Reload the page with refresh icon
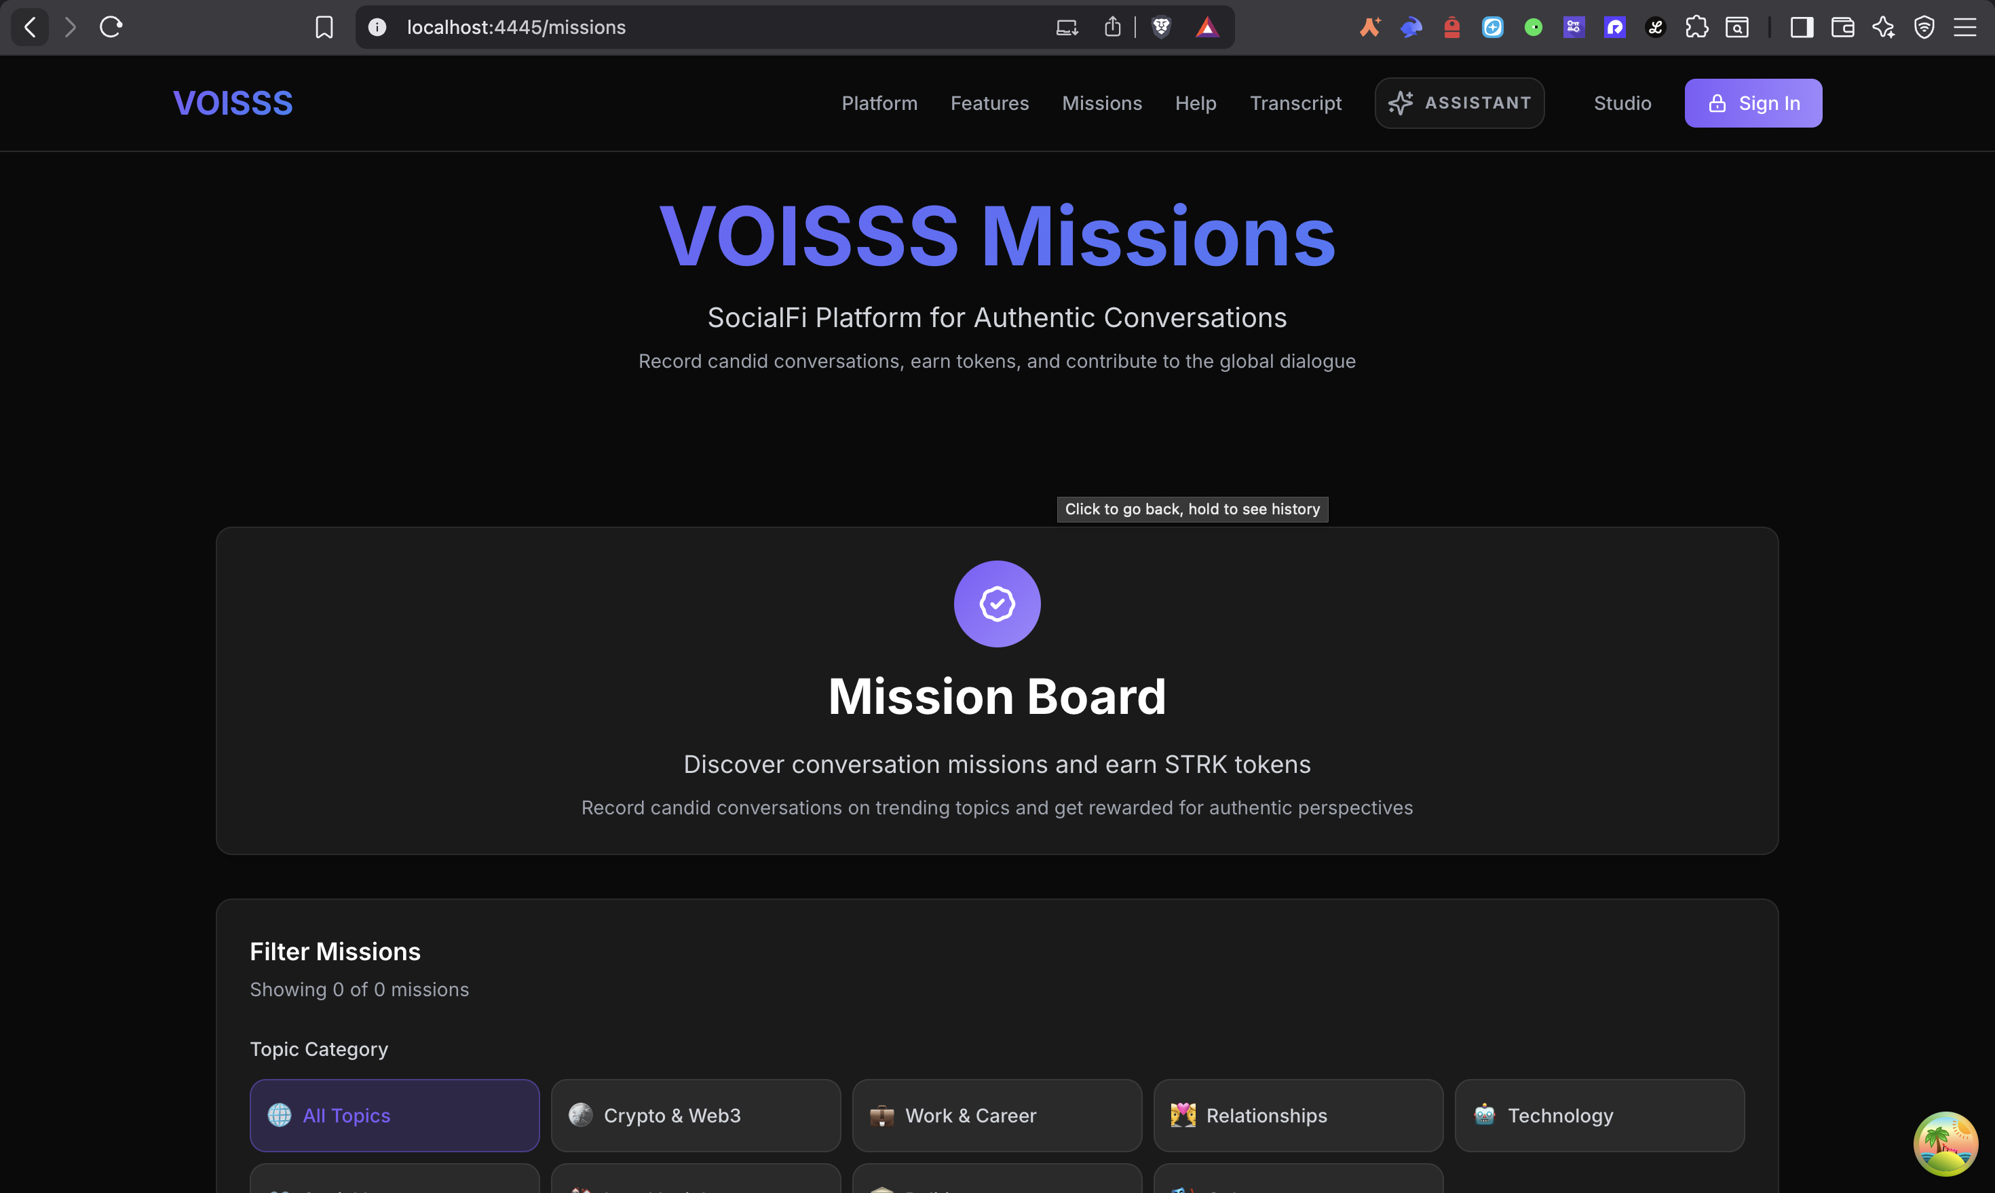 click(x=111, y=27)
